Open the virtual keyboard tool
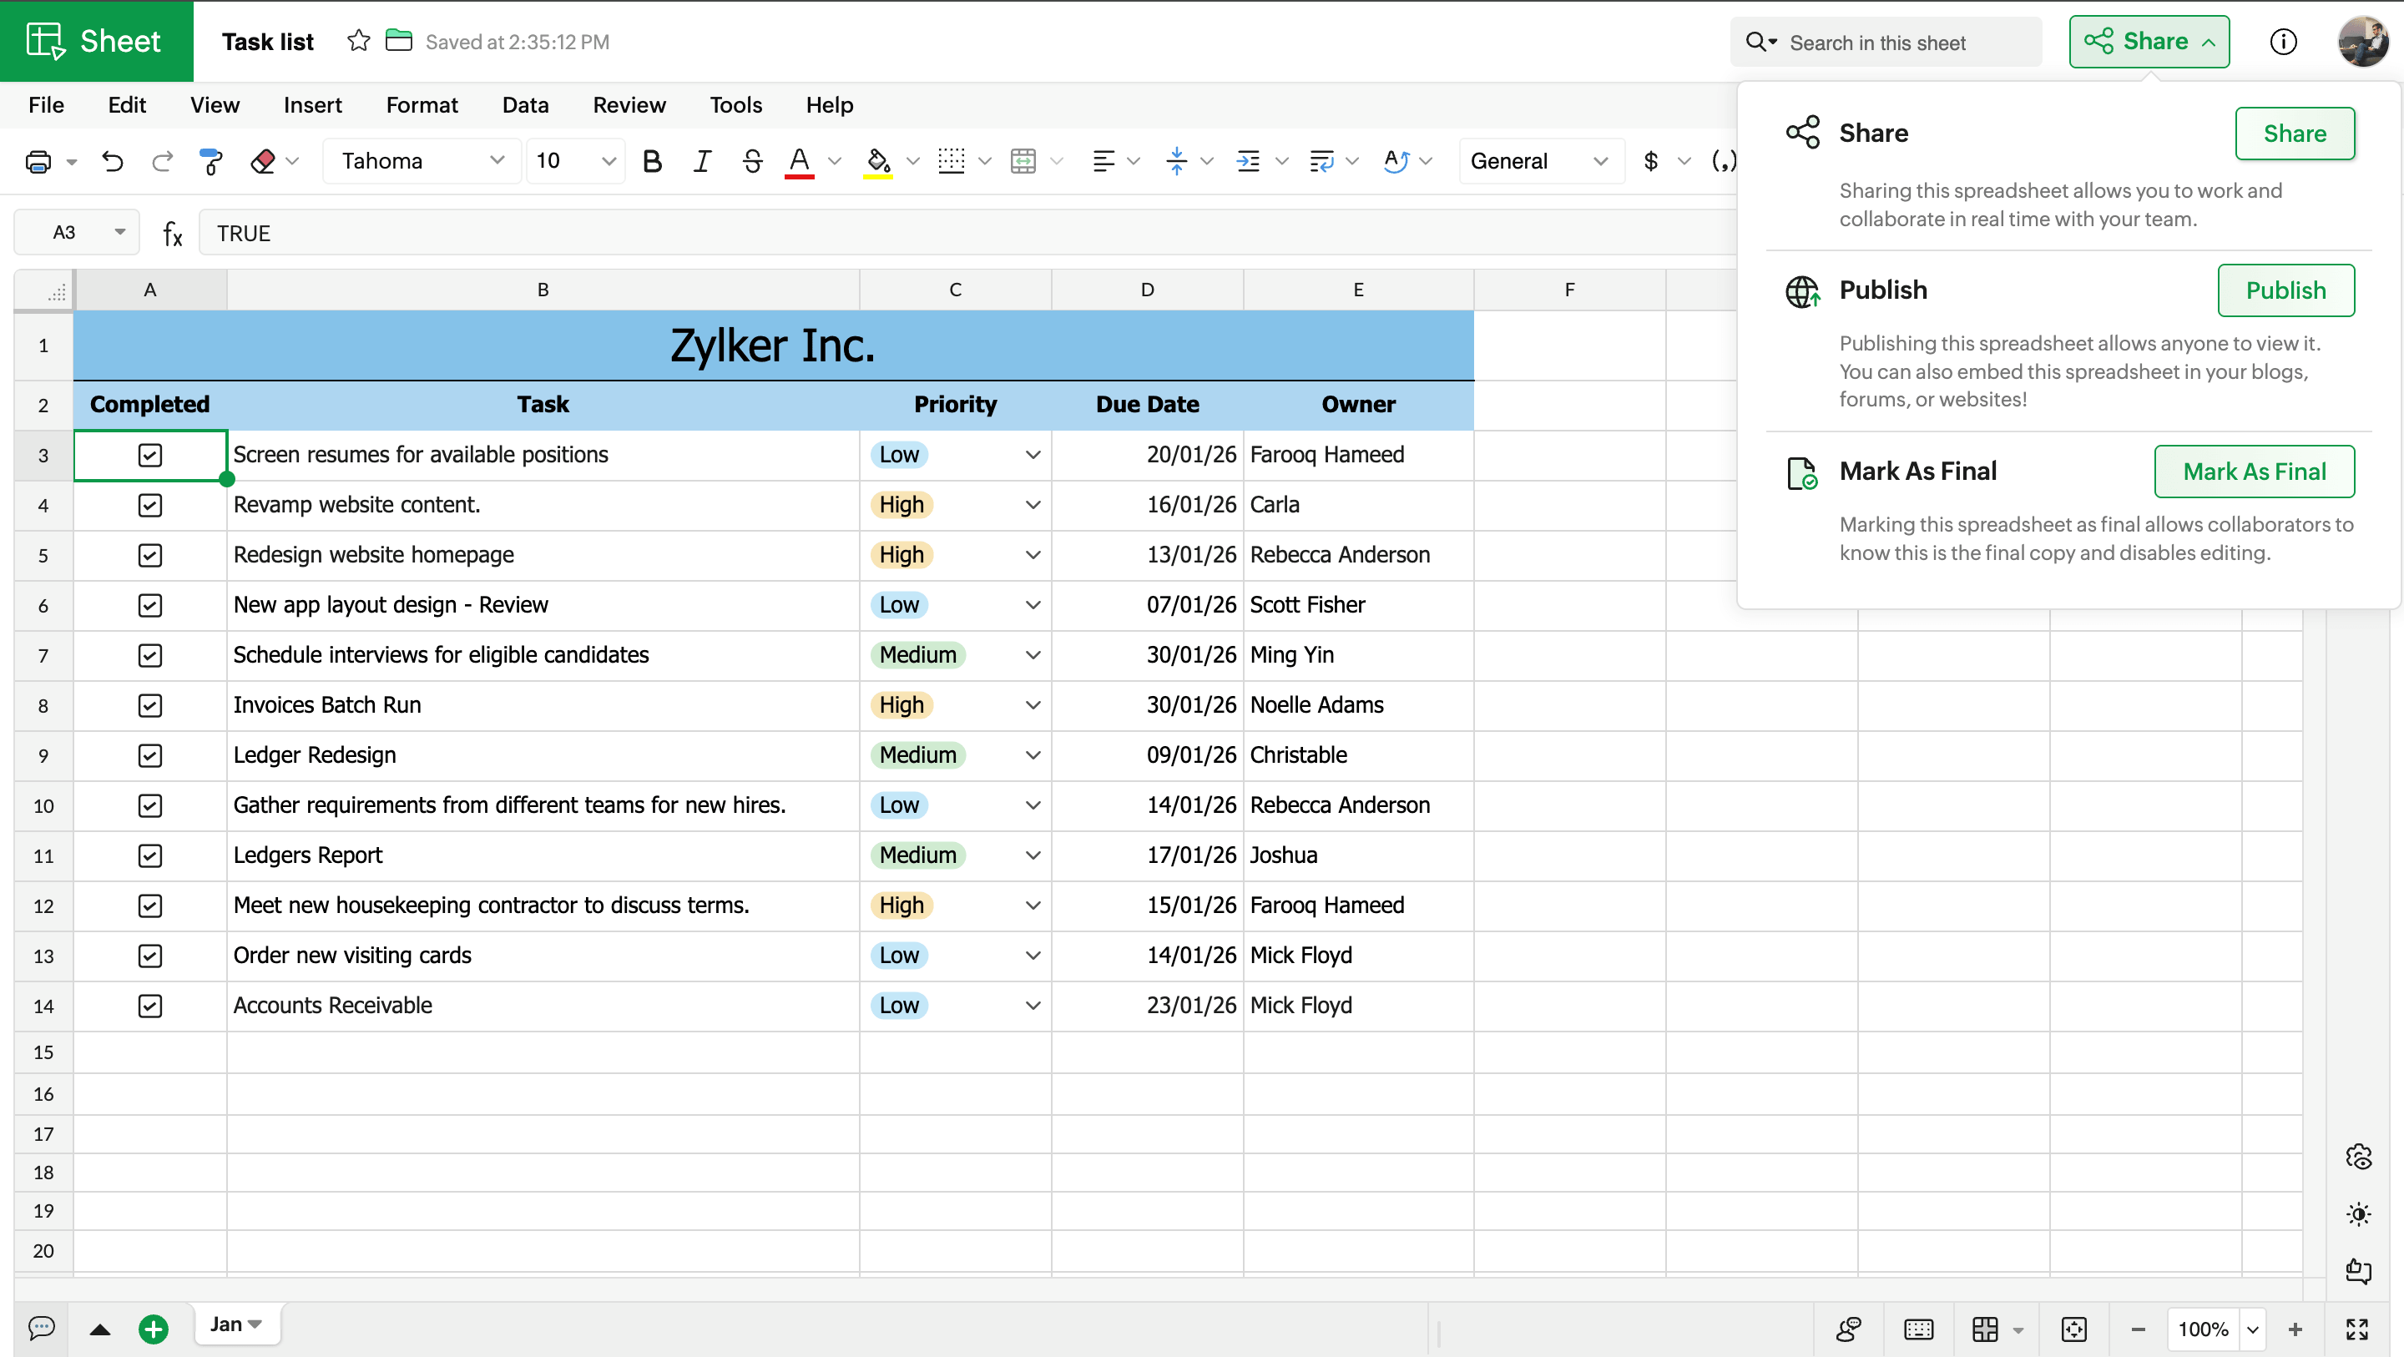This screenshot has width=2404, height=1357. click(x=1919, y=1329)
